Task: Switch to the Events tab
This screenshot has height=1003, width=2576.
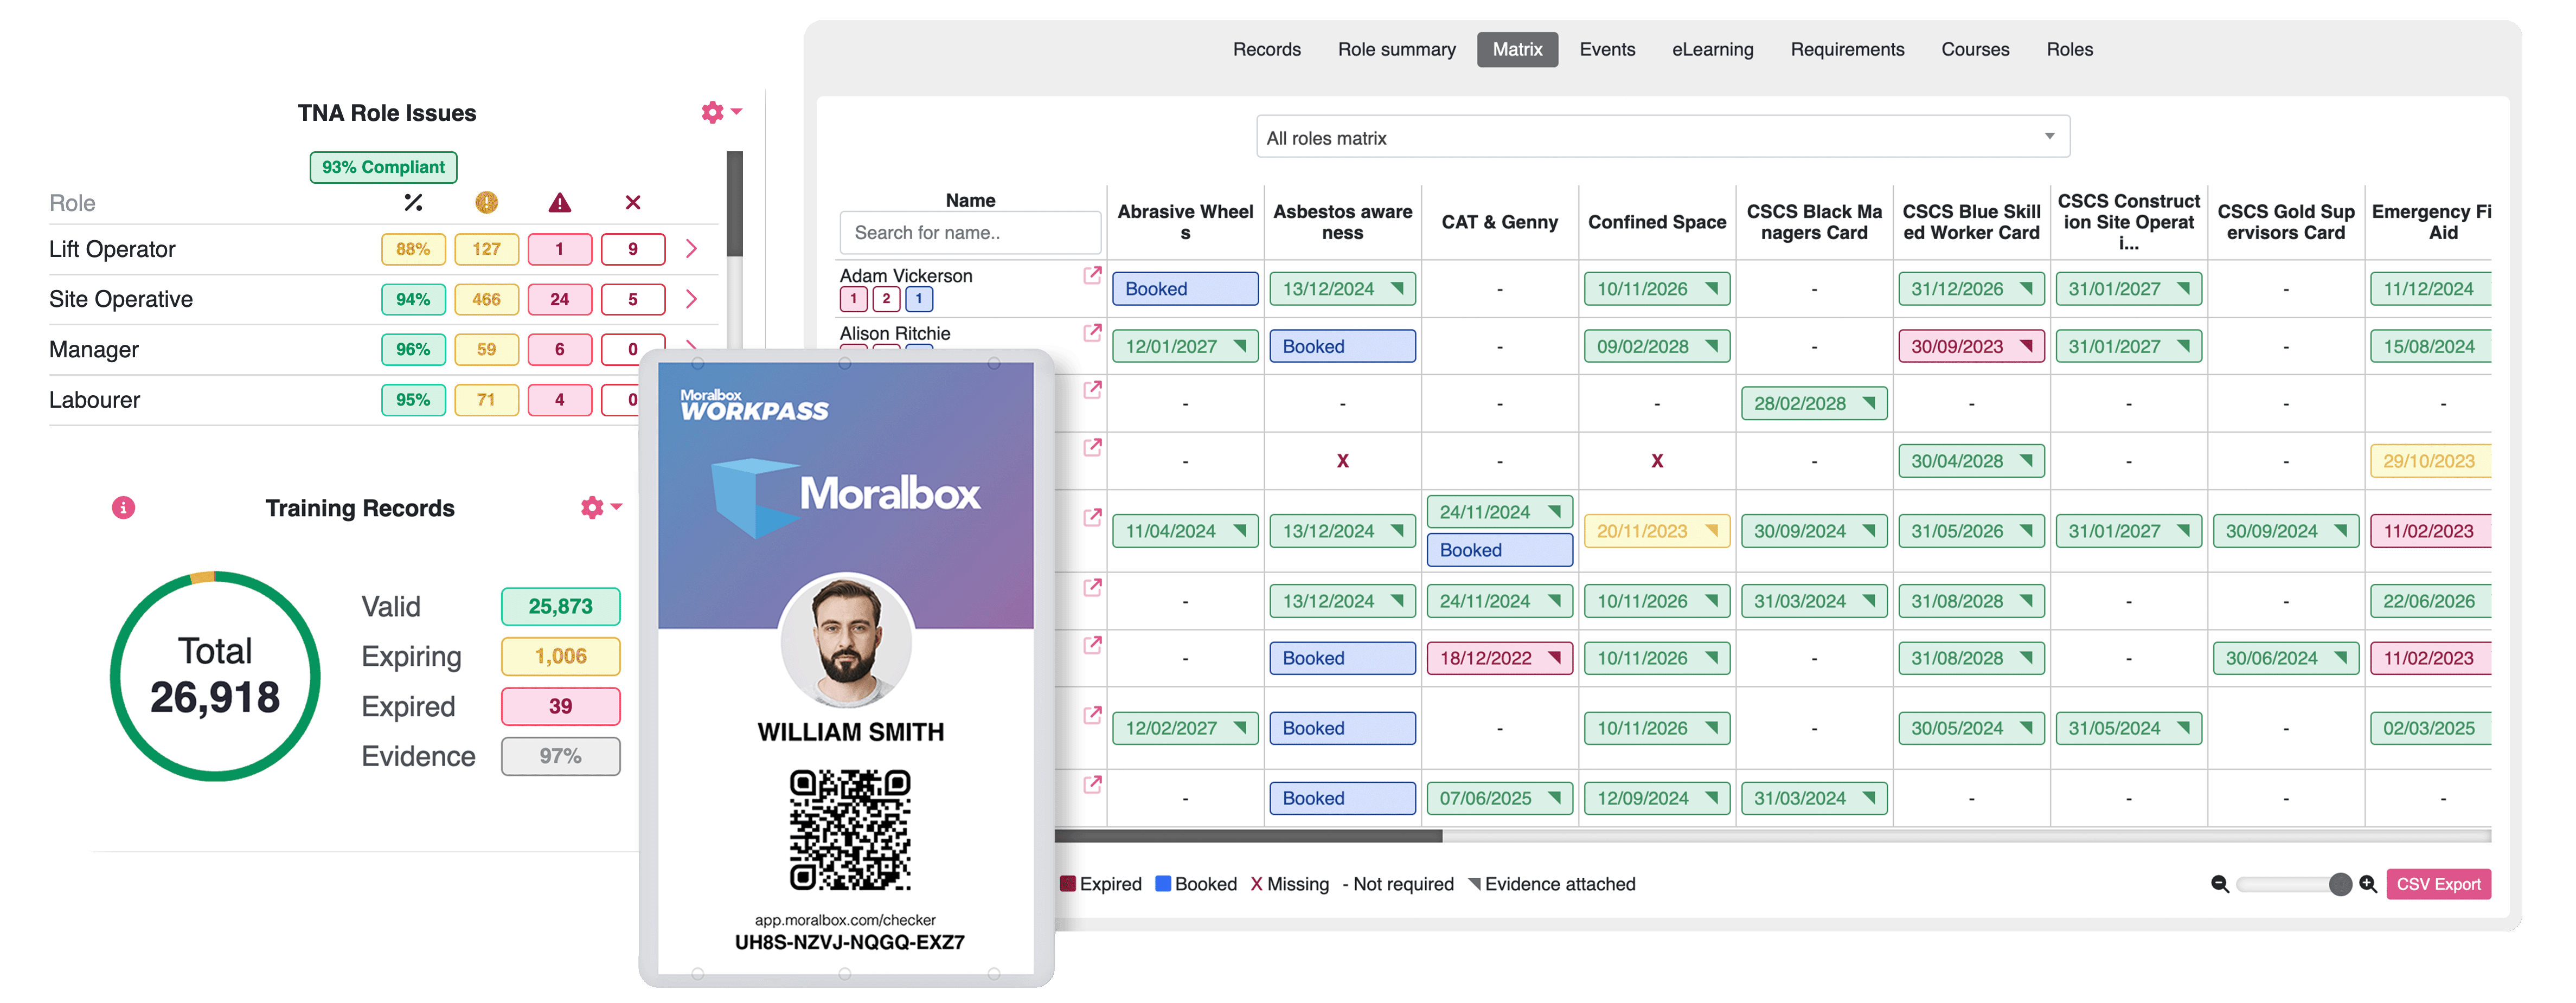Action: (1607, 49)
